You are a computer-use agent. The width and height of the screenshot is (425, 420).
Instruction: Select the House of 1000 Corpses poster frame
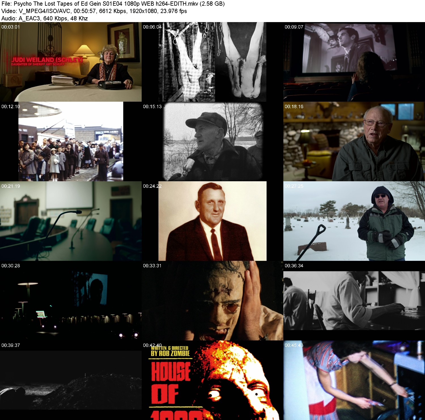[x=212, y=380]
